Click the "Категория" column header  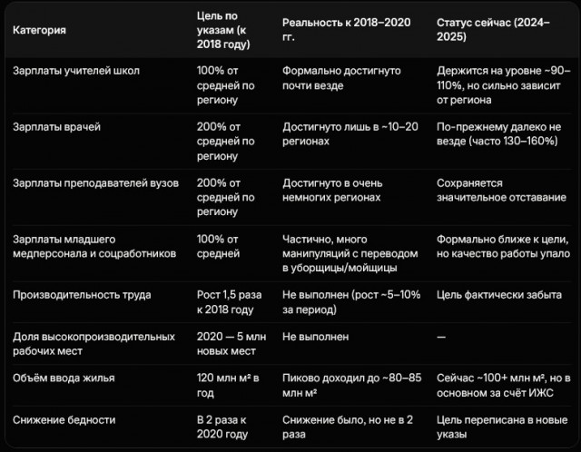pyautogui.click(x=39, y=30)
